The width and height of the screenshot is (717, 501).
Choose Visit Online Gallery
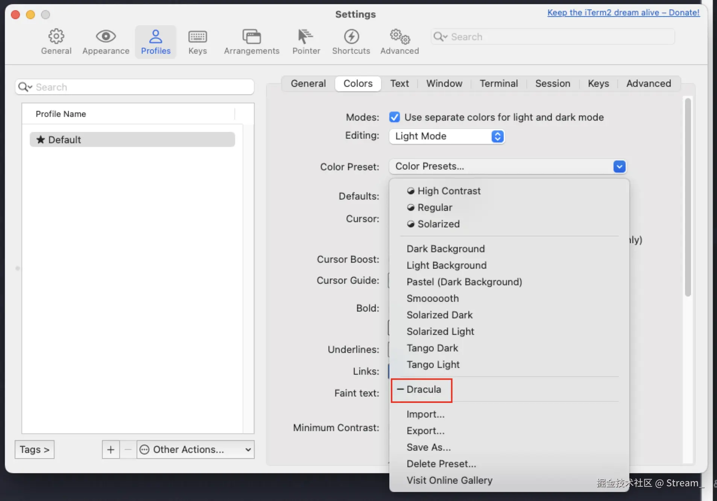click(509, 480)
